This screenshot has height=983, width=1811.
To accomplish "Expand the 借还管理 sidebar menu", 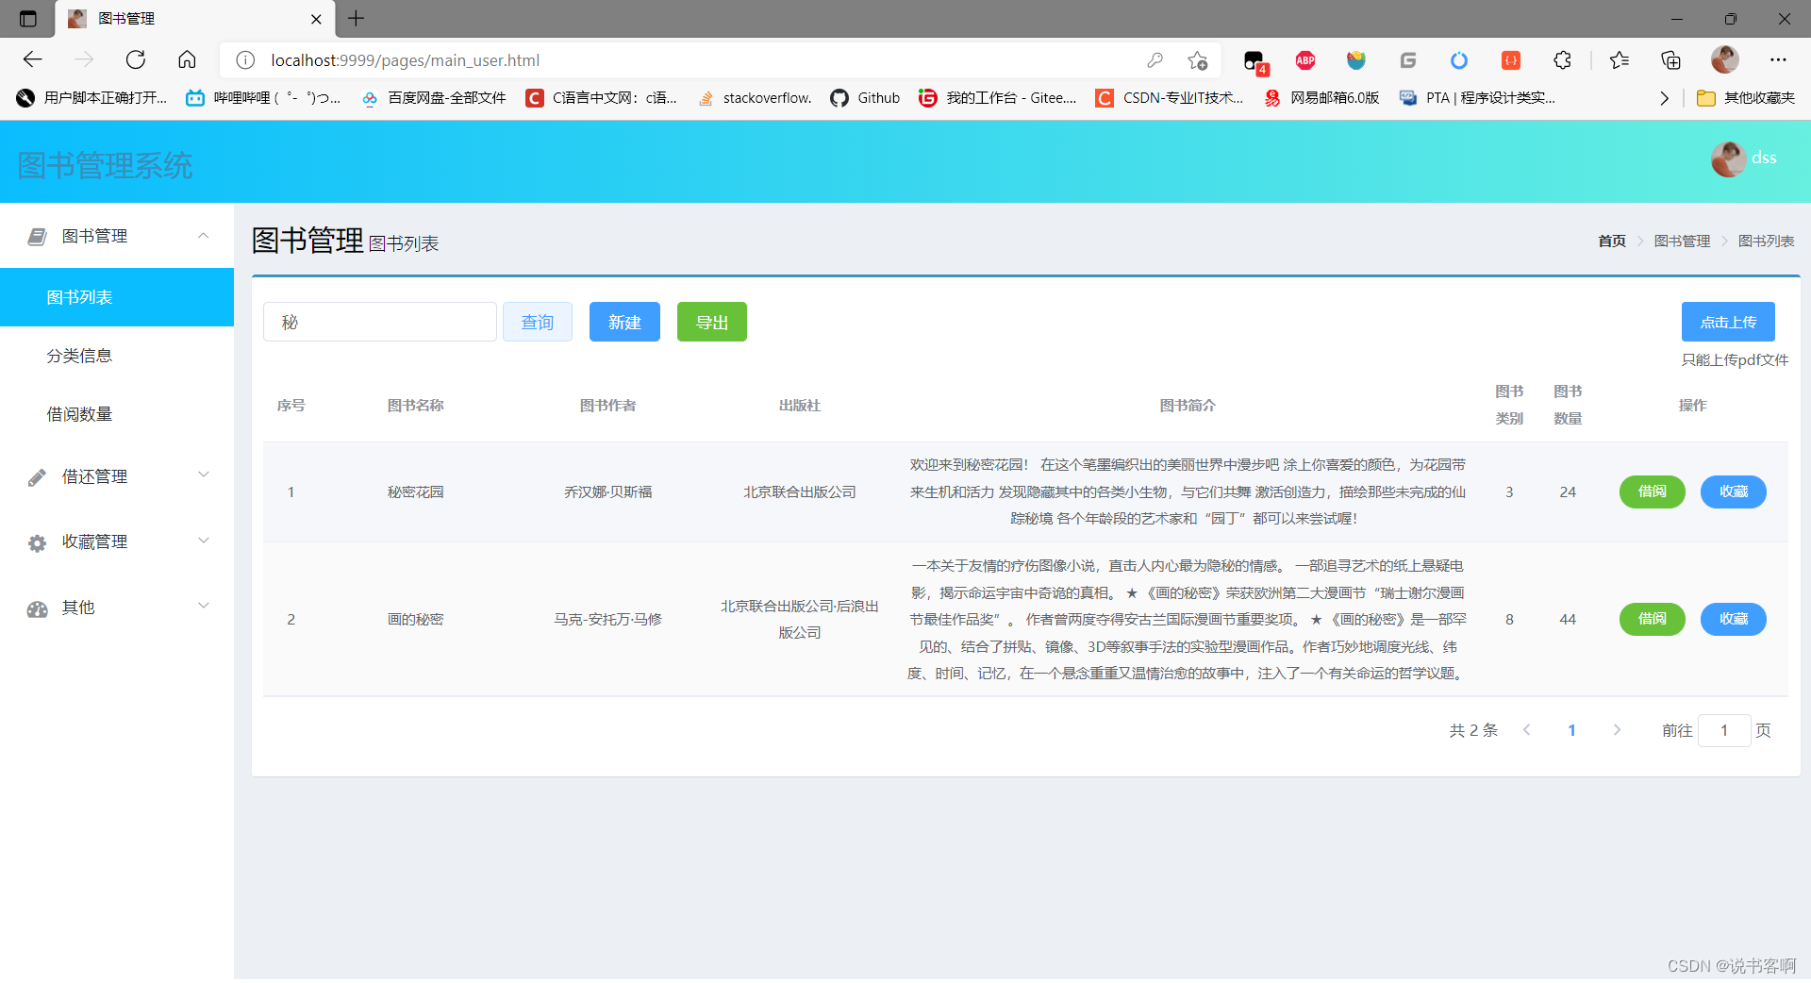I will [x=117, y=476].
